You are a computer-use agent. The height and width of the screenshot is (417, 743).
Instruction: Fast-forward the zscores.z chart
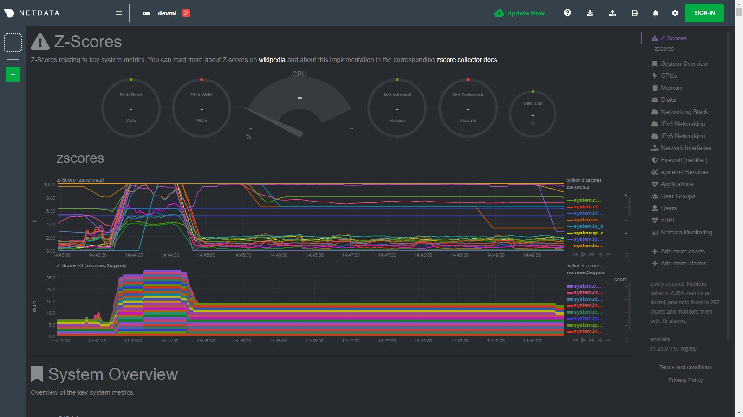pos(592,254)
